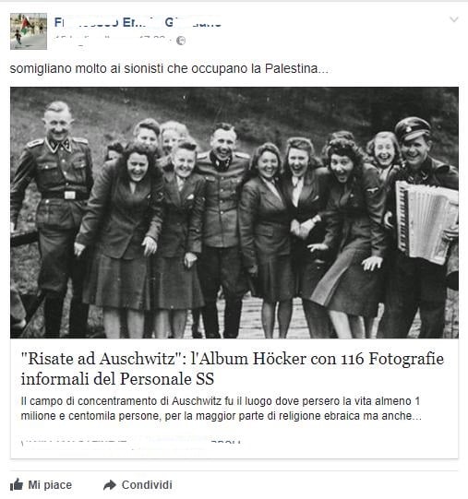This screenshot has height=499, width=468.
Task: Open the blurred poster name link
Action: [x=138, y=23]
